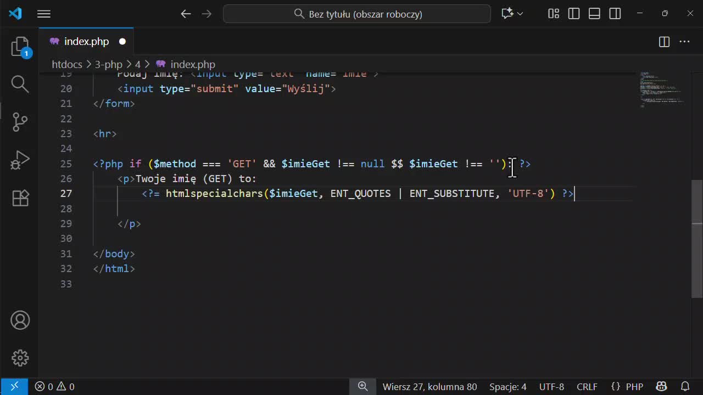This screenshot has width=703, height=395.
Task: Toggle the bottom panel layout button
Action: 594,14
